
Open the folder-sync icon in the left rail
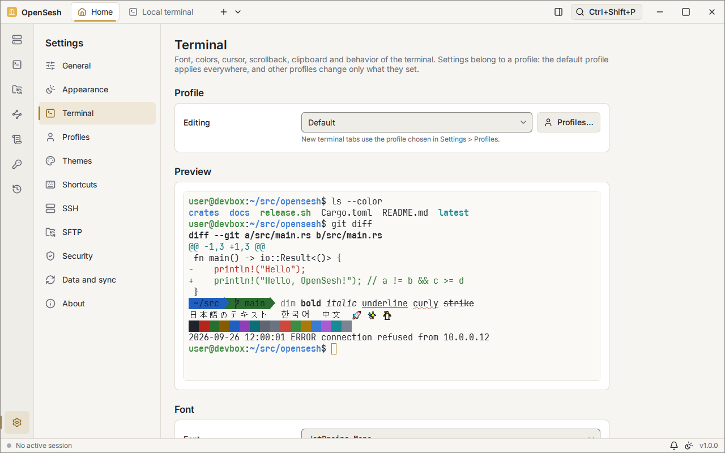pos(17,89)
